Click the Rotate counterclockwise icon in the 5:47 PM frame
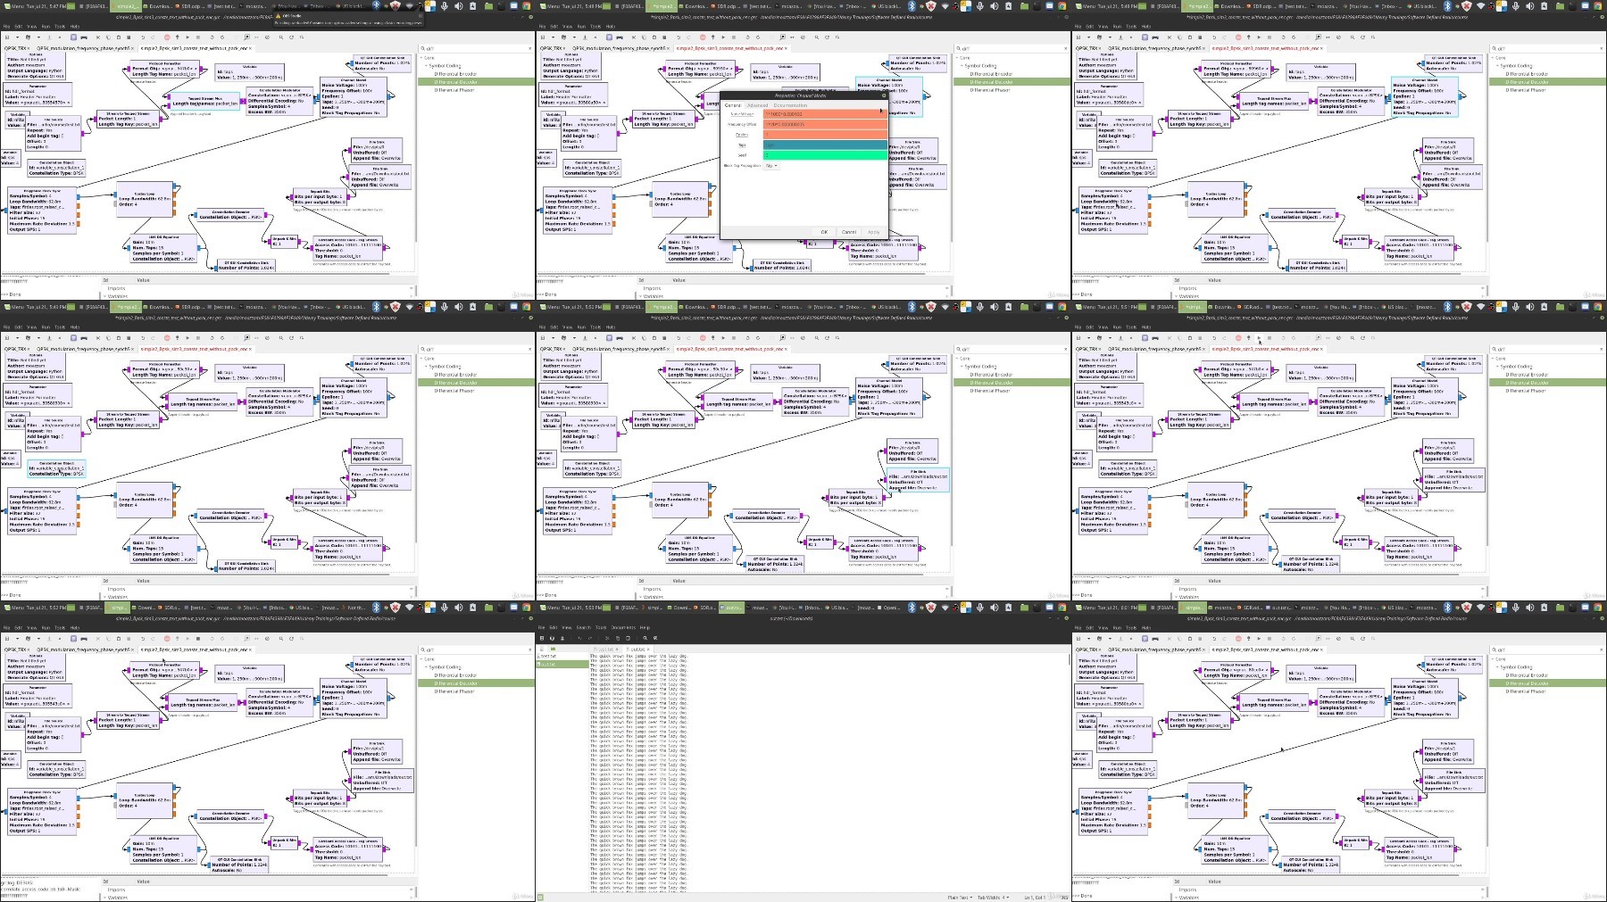This screenshot has height=902, width=1607. pos(212,37)
